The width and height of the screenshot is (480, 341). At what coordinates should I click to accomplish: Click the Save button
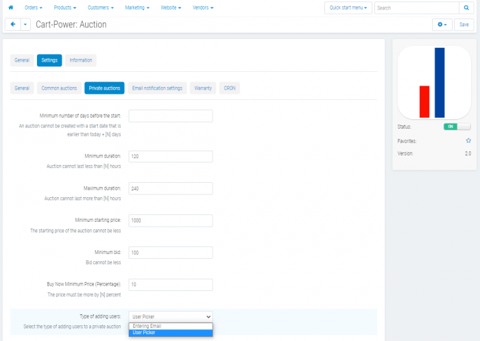click(464, 25)
